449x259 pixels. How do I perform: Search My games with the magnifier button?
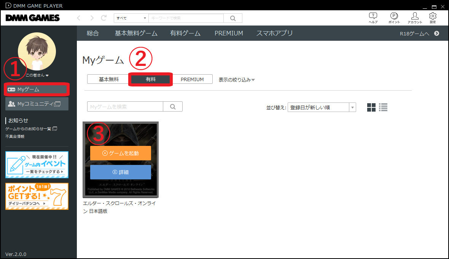pos(173,107)
